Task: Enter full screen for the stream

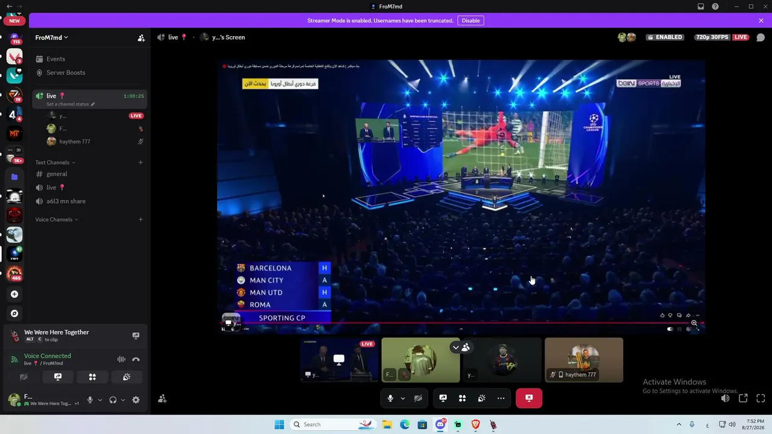Action: [x=761, y=398]
